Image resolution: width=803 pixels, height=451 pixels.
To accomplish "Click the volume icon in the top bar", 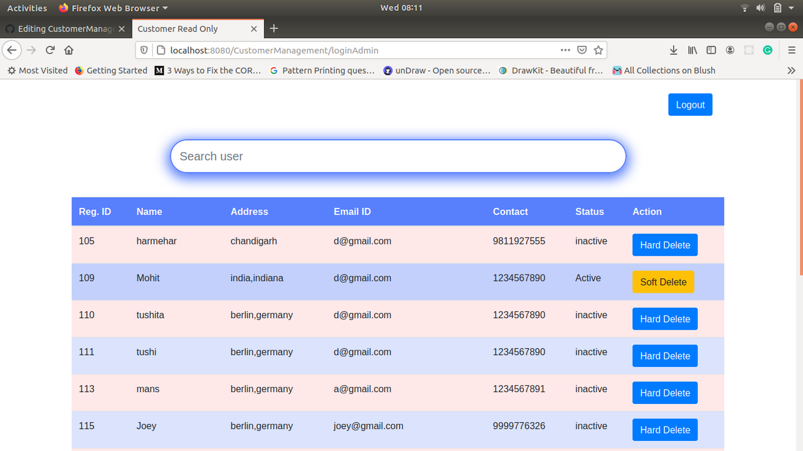I will pyautogui.click(x=760, y=8).
